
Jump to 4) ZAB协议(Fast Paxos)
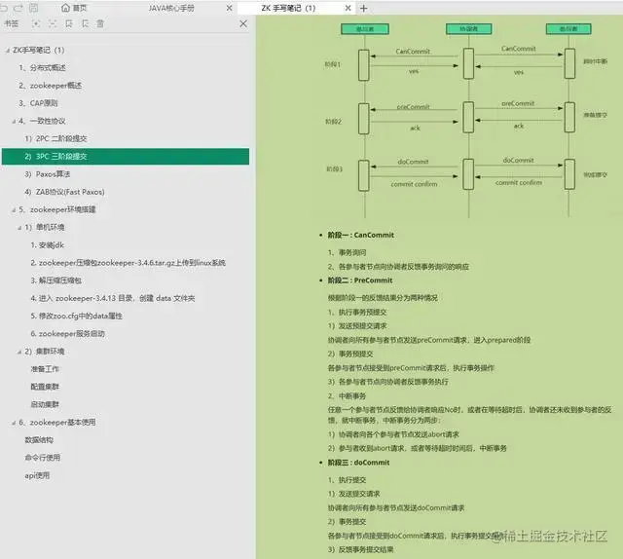[64, 192]
